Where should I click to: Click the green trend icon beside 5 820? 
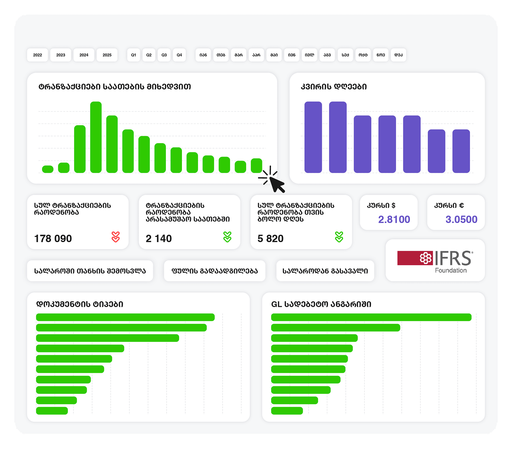tap(339, 237)
